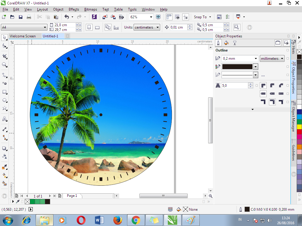
Task: Switch page orientation to landscape
Action: pos(97,27)
